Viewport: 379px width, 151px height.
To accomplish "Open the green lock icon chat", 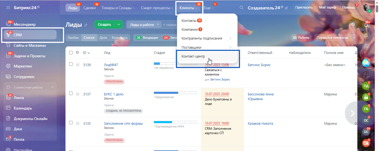I will pos(366,97).
